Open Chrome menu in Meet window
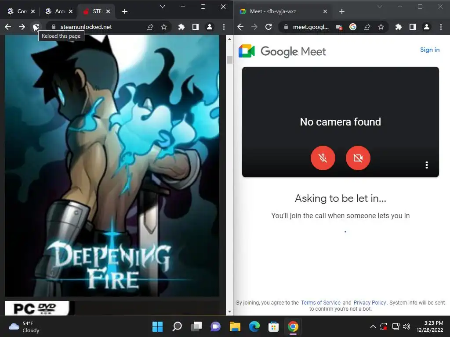Image resolution: width=450 pixels, height=337 pixels. click(441, 27)
